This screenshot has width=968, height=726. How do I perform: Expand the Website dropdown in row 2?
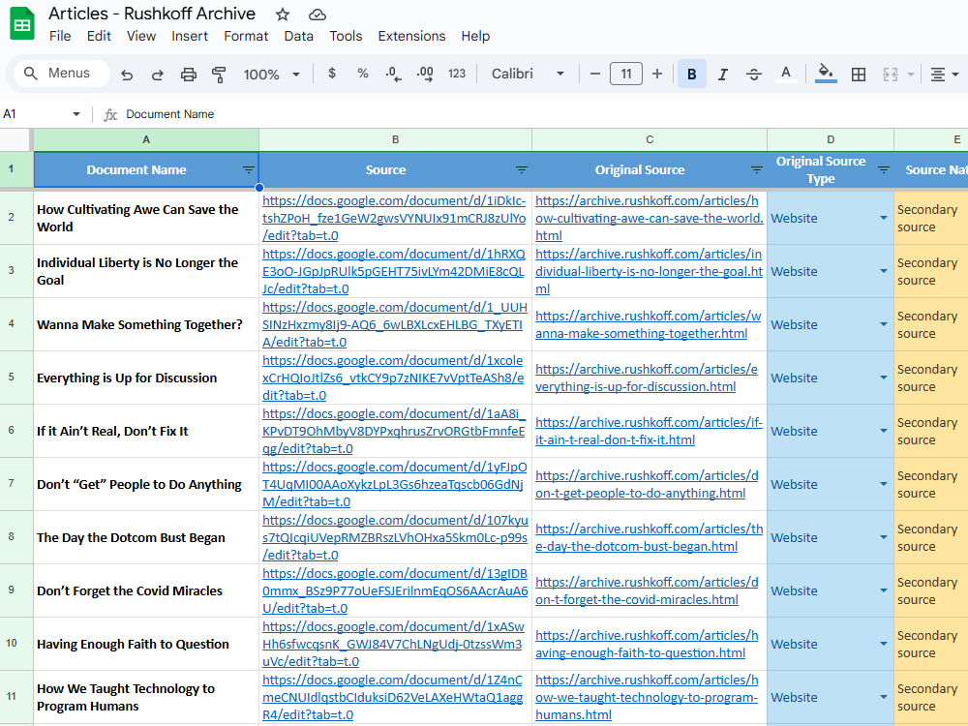(x=884, y=218)
